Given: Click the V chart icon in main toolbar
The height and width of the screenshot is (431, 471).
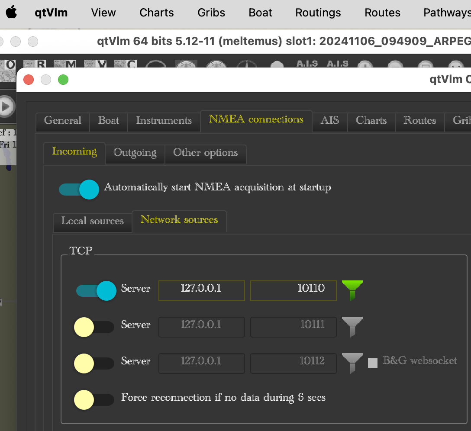Looking at the screenshot, I should [95, 63].
